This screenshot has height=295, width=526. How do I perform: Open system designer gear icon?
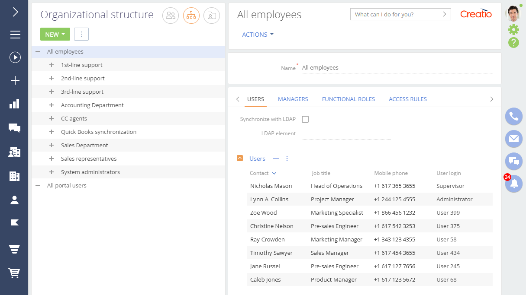[x=513, y=29]
